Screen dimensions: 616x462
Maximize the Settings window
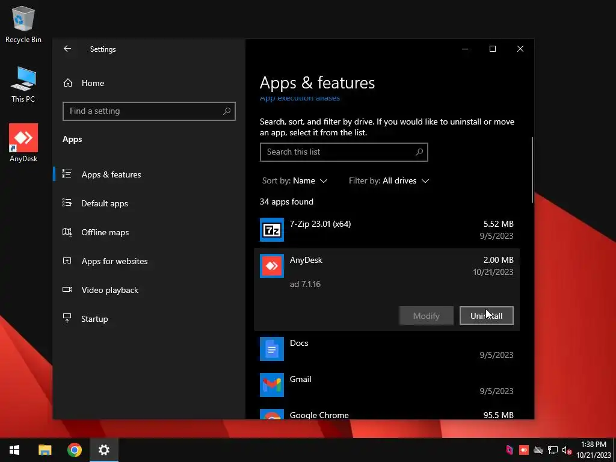tap(492, 49)
